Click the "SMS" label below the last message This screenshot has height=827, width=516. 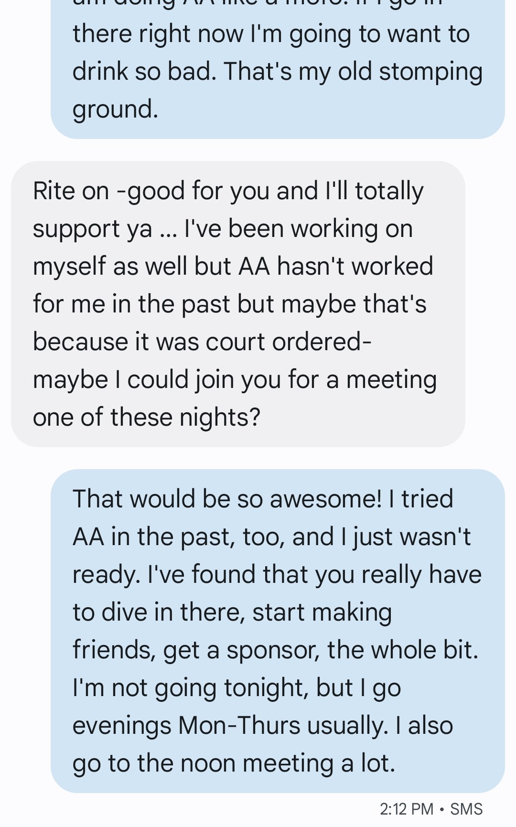click(466, 809)
